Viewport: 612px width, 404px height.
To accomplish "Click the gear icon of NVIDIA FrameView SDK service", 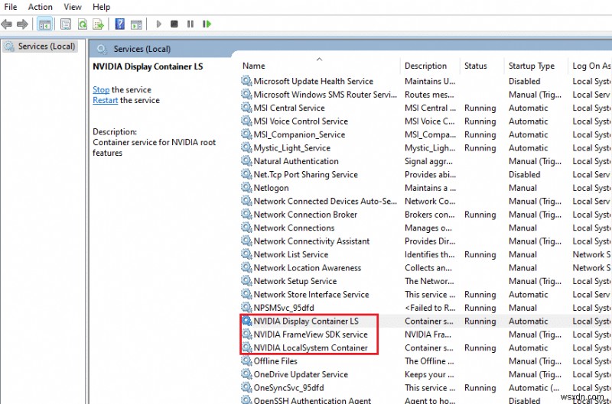I will [x=246, y=334].
